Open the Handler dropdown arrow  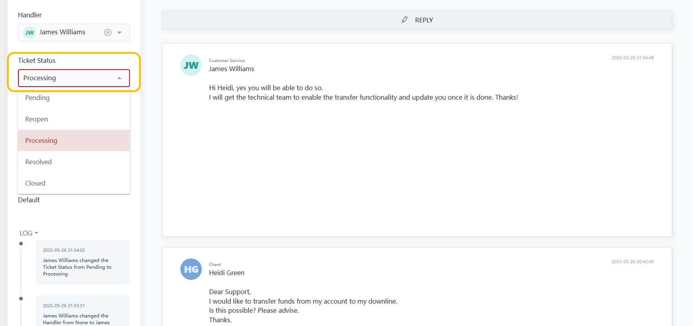pos(119,32)
